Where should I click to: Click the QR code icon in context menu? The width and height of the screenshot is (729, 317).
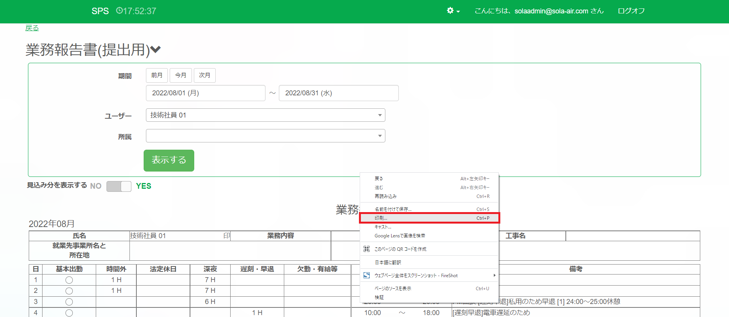tap(367, 249)
